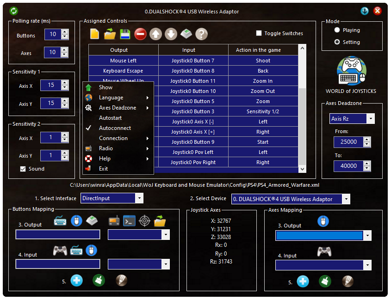Click the pencil edit icon in Buttons Mapping
Image resolution: width=391 pixels, height=300 pixels.
click(x=121, y=281)
